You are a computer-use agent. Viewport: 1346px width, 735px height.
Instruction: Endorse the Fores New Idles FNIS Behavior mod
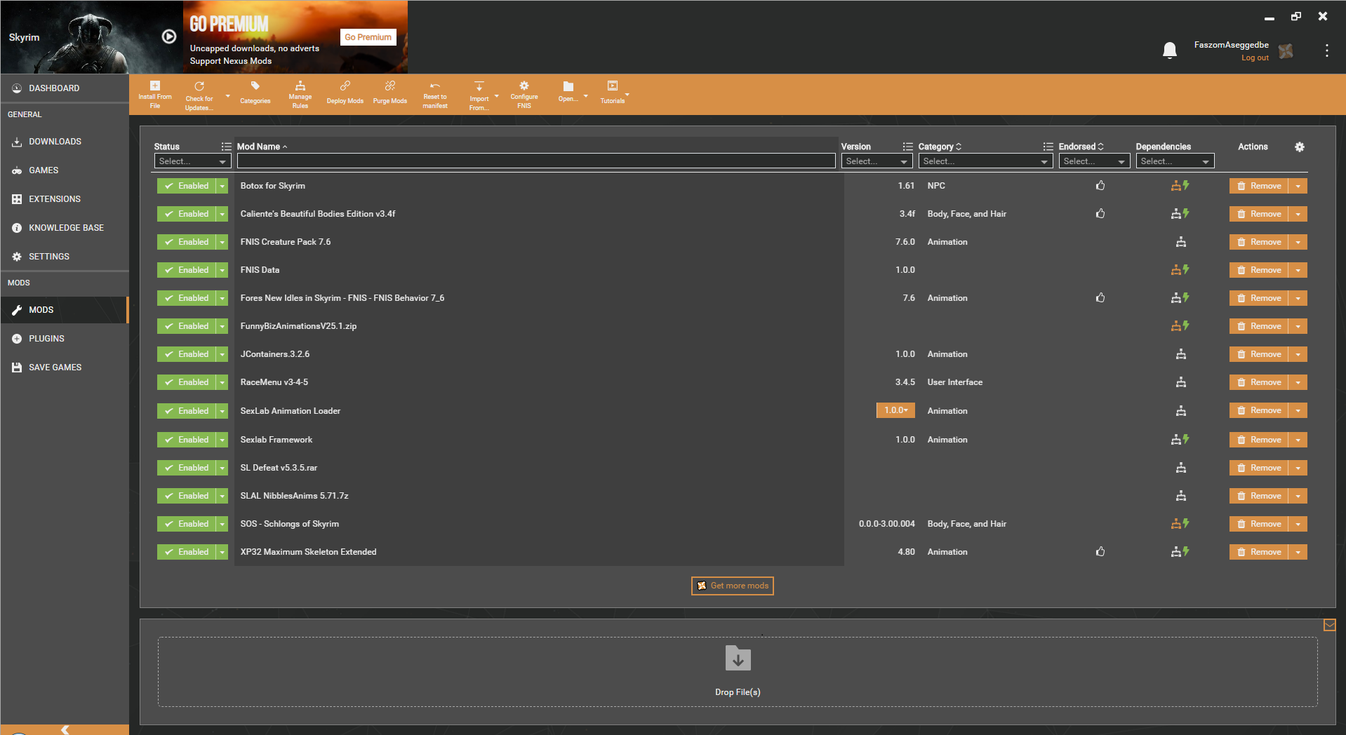point(1100,298)
